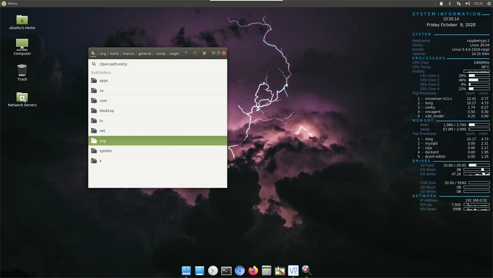The width and height of the screenshot is (493, 278).
Task: Go to 'general' in the path breadcrumb
Action: pyautogui.click(x=144, y=54)
